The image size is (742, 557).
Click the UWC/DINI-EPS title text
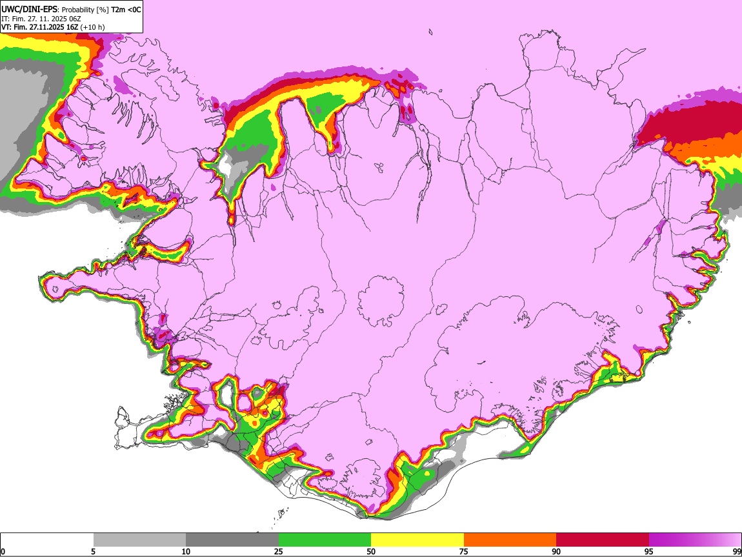(x=29, y=9)
